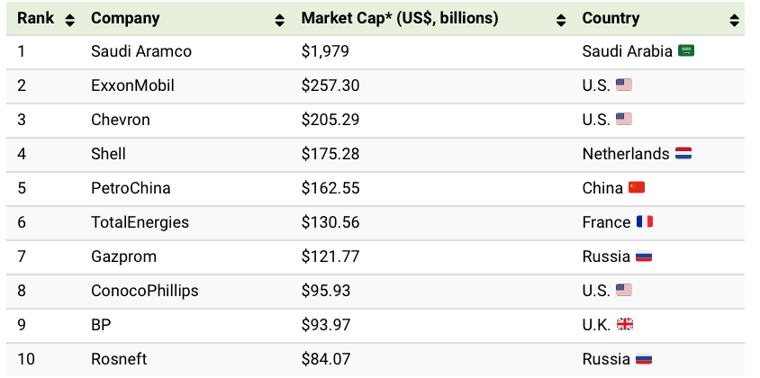Image resolution: width=760 pixels, height=378 pixels.
Task: Click the Saudi Arabia flag icon
Action: pos(686,51)
